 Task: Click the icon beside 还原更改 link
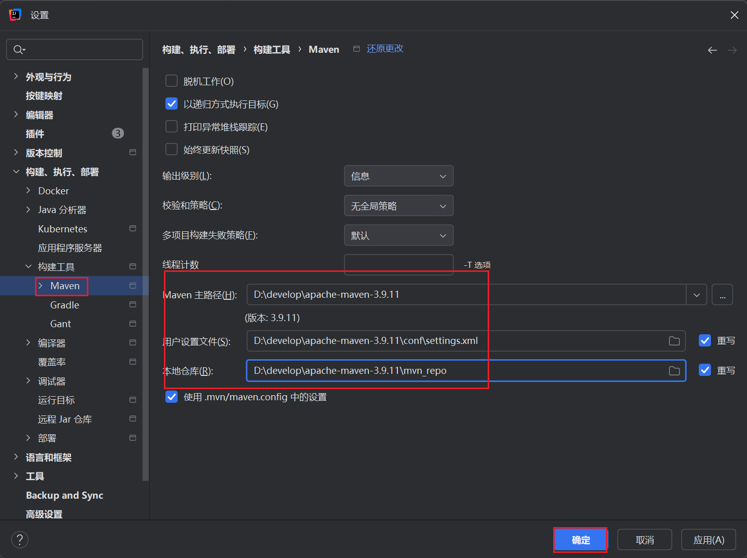[357, 49]
